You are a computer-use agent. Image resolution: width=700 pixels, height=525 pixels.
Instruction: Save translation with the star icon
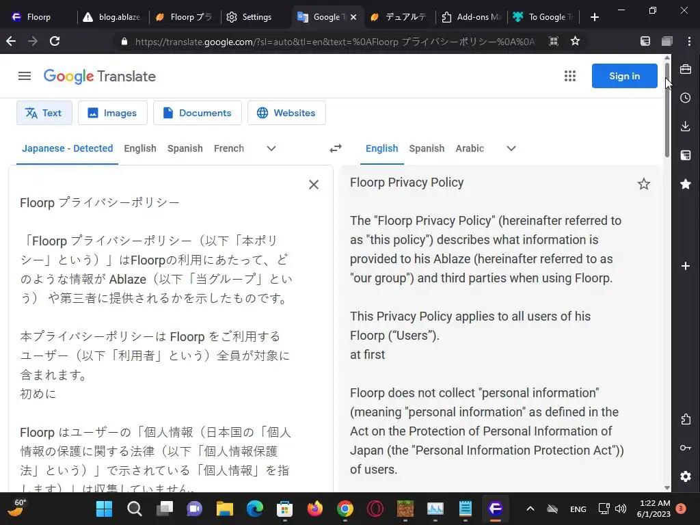pyautogui.click(x=643, y=183)
